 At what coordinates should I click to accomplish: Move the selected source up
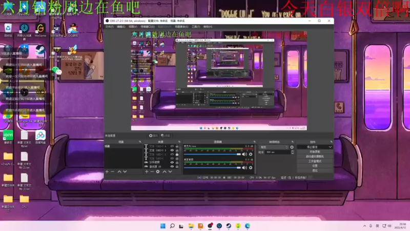point(165,171)
